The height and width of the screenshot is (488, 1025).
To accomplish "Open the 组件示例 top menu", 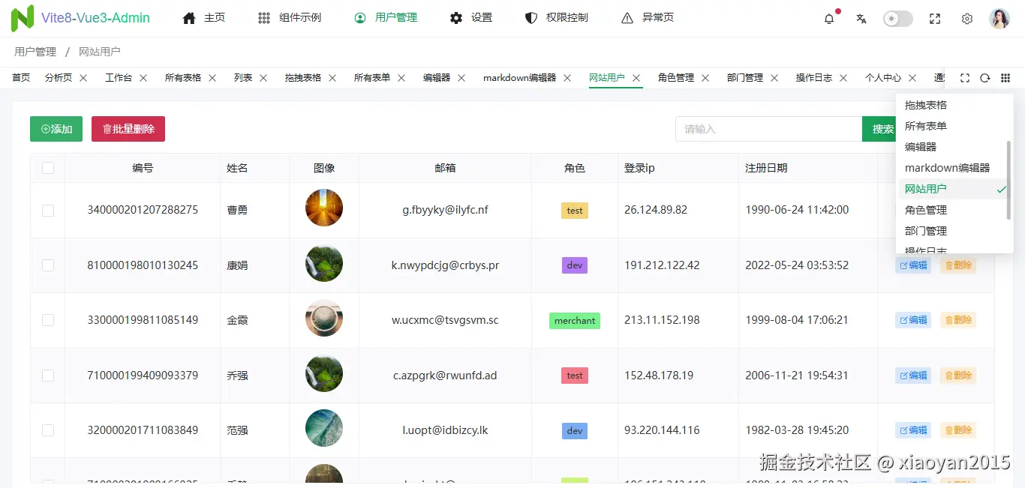I will coord(290,18).
